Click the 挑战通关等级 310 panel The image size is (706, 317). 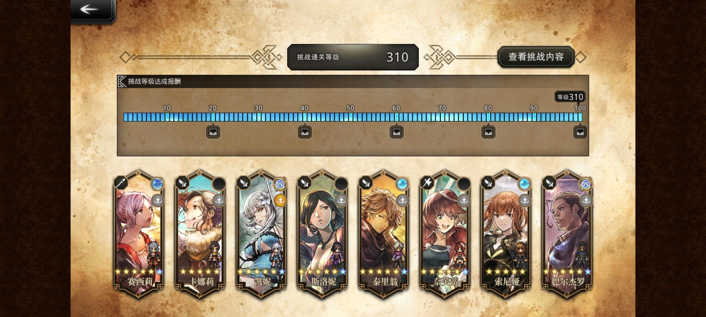[353, 57]
